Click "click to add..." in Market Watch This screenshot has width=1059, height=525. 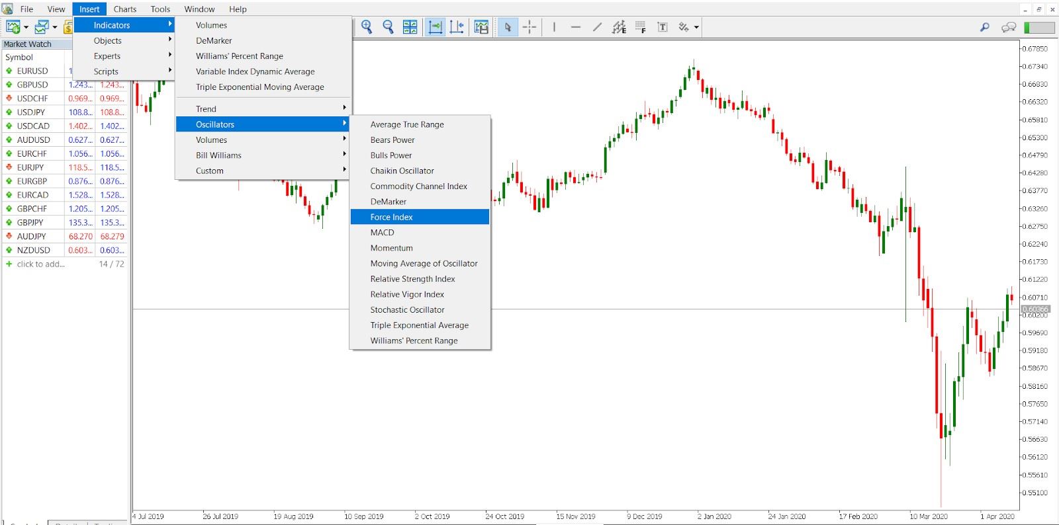pos(40,264)
